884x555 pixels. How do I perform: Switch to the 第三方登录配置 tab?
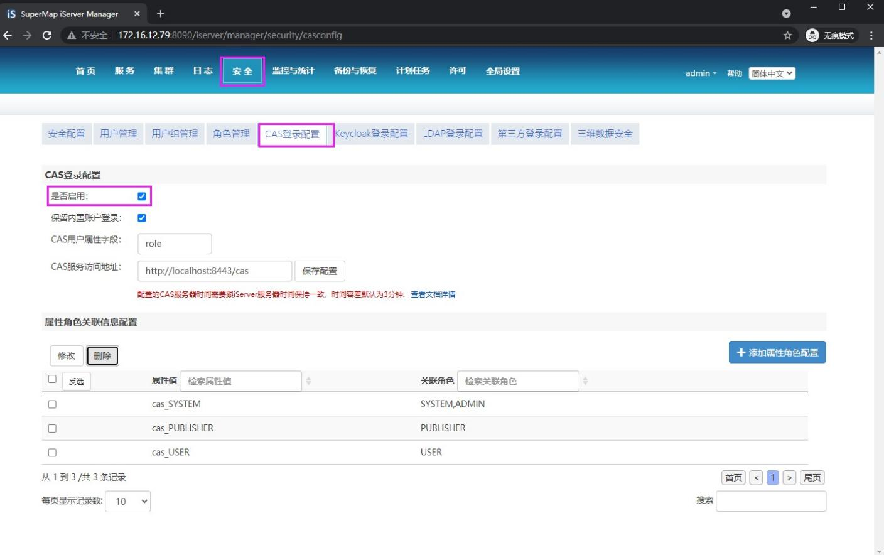[x=530, y=134]
